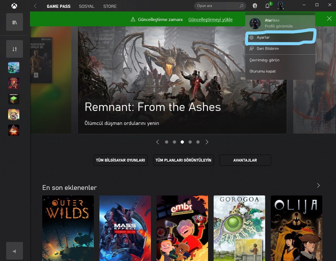Click TÜM PLANLARI GÖRÜNTÜLEYİN button
Viewport: 336px width, 261px height.
[x=183, y=160]
